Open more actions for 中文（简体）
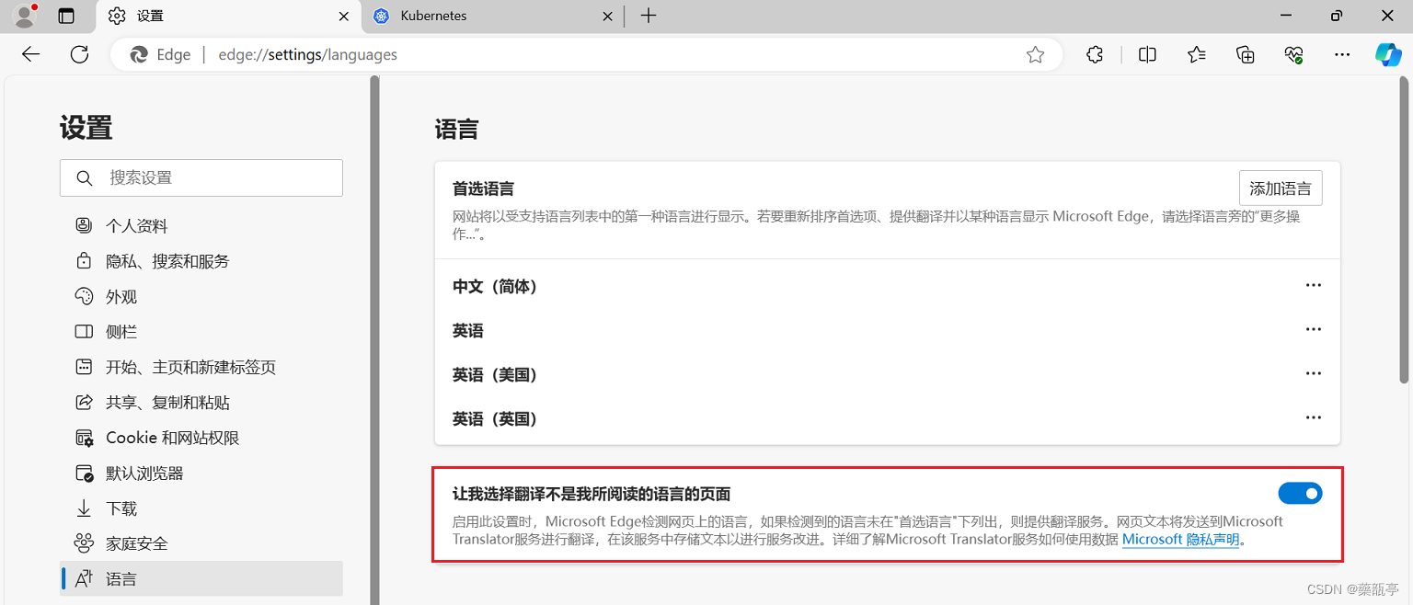Viewport: 1413px width, 605px height. click(1314, 286)
